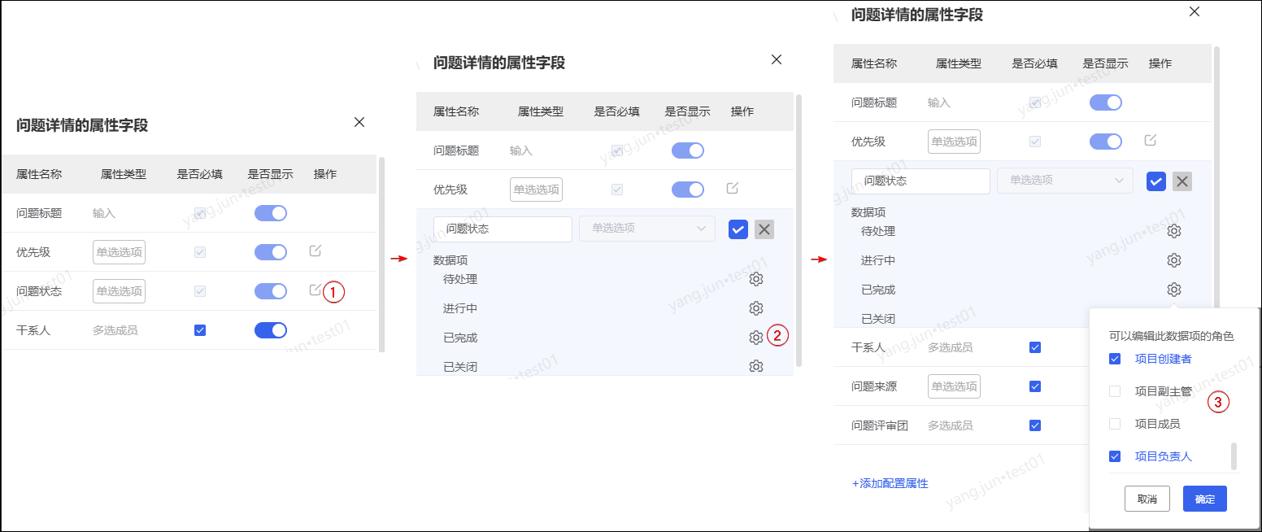Screen dimensions: 1262x532
Task: Click the 优先级 edit icon in the leftmost dialog
Action: click(x=315, y=251)
